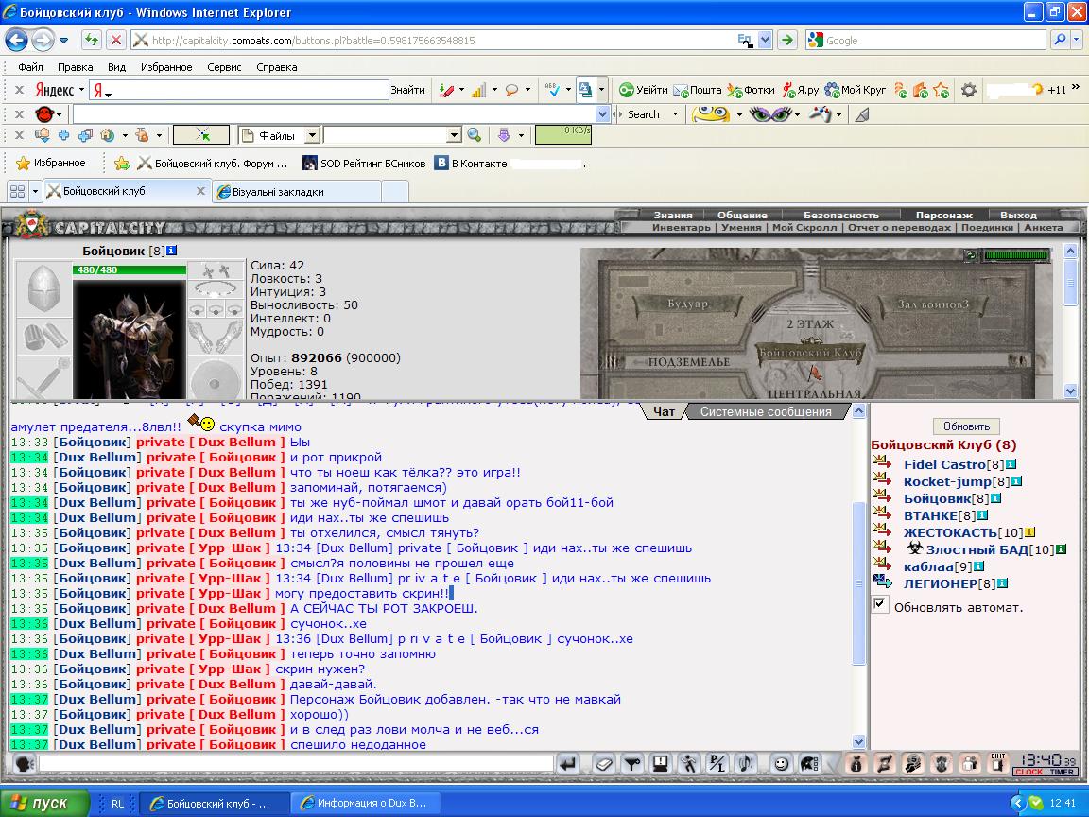The height and width of the screenshot is (817, 1089).
Task: Click the chat vertical scrollbar thumb
Action: (x=858, y=582)
